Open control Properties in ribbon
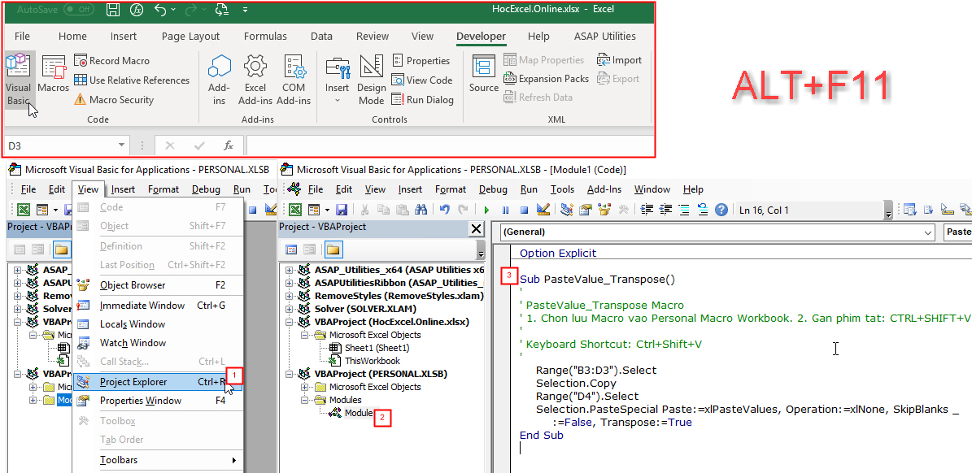This screenshot has height=473, width=972. pyautogui.click(x=421, y=61)
